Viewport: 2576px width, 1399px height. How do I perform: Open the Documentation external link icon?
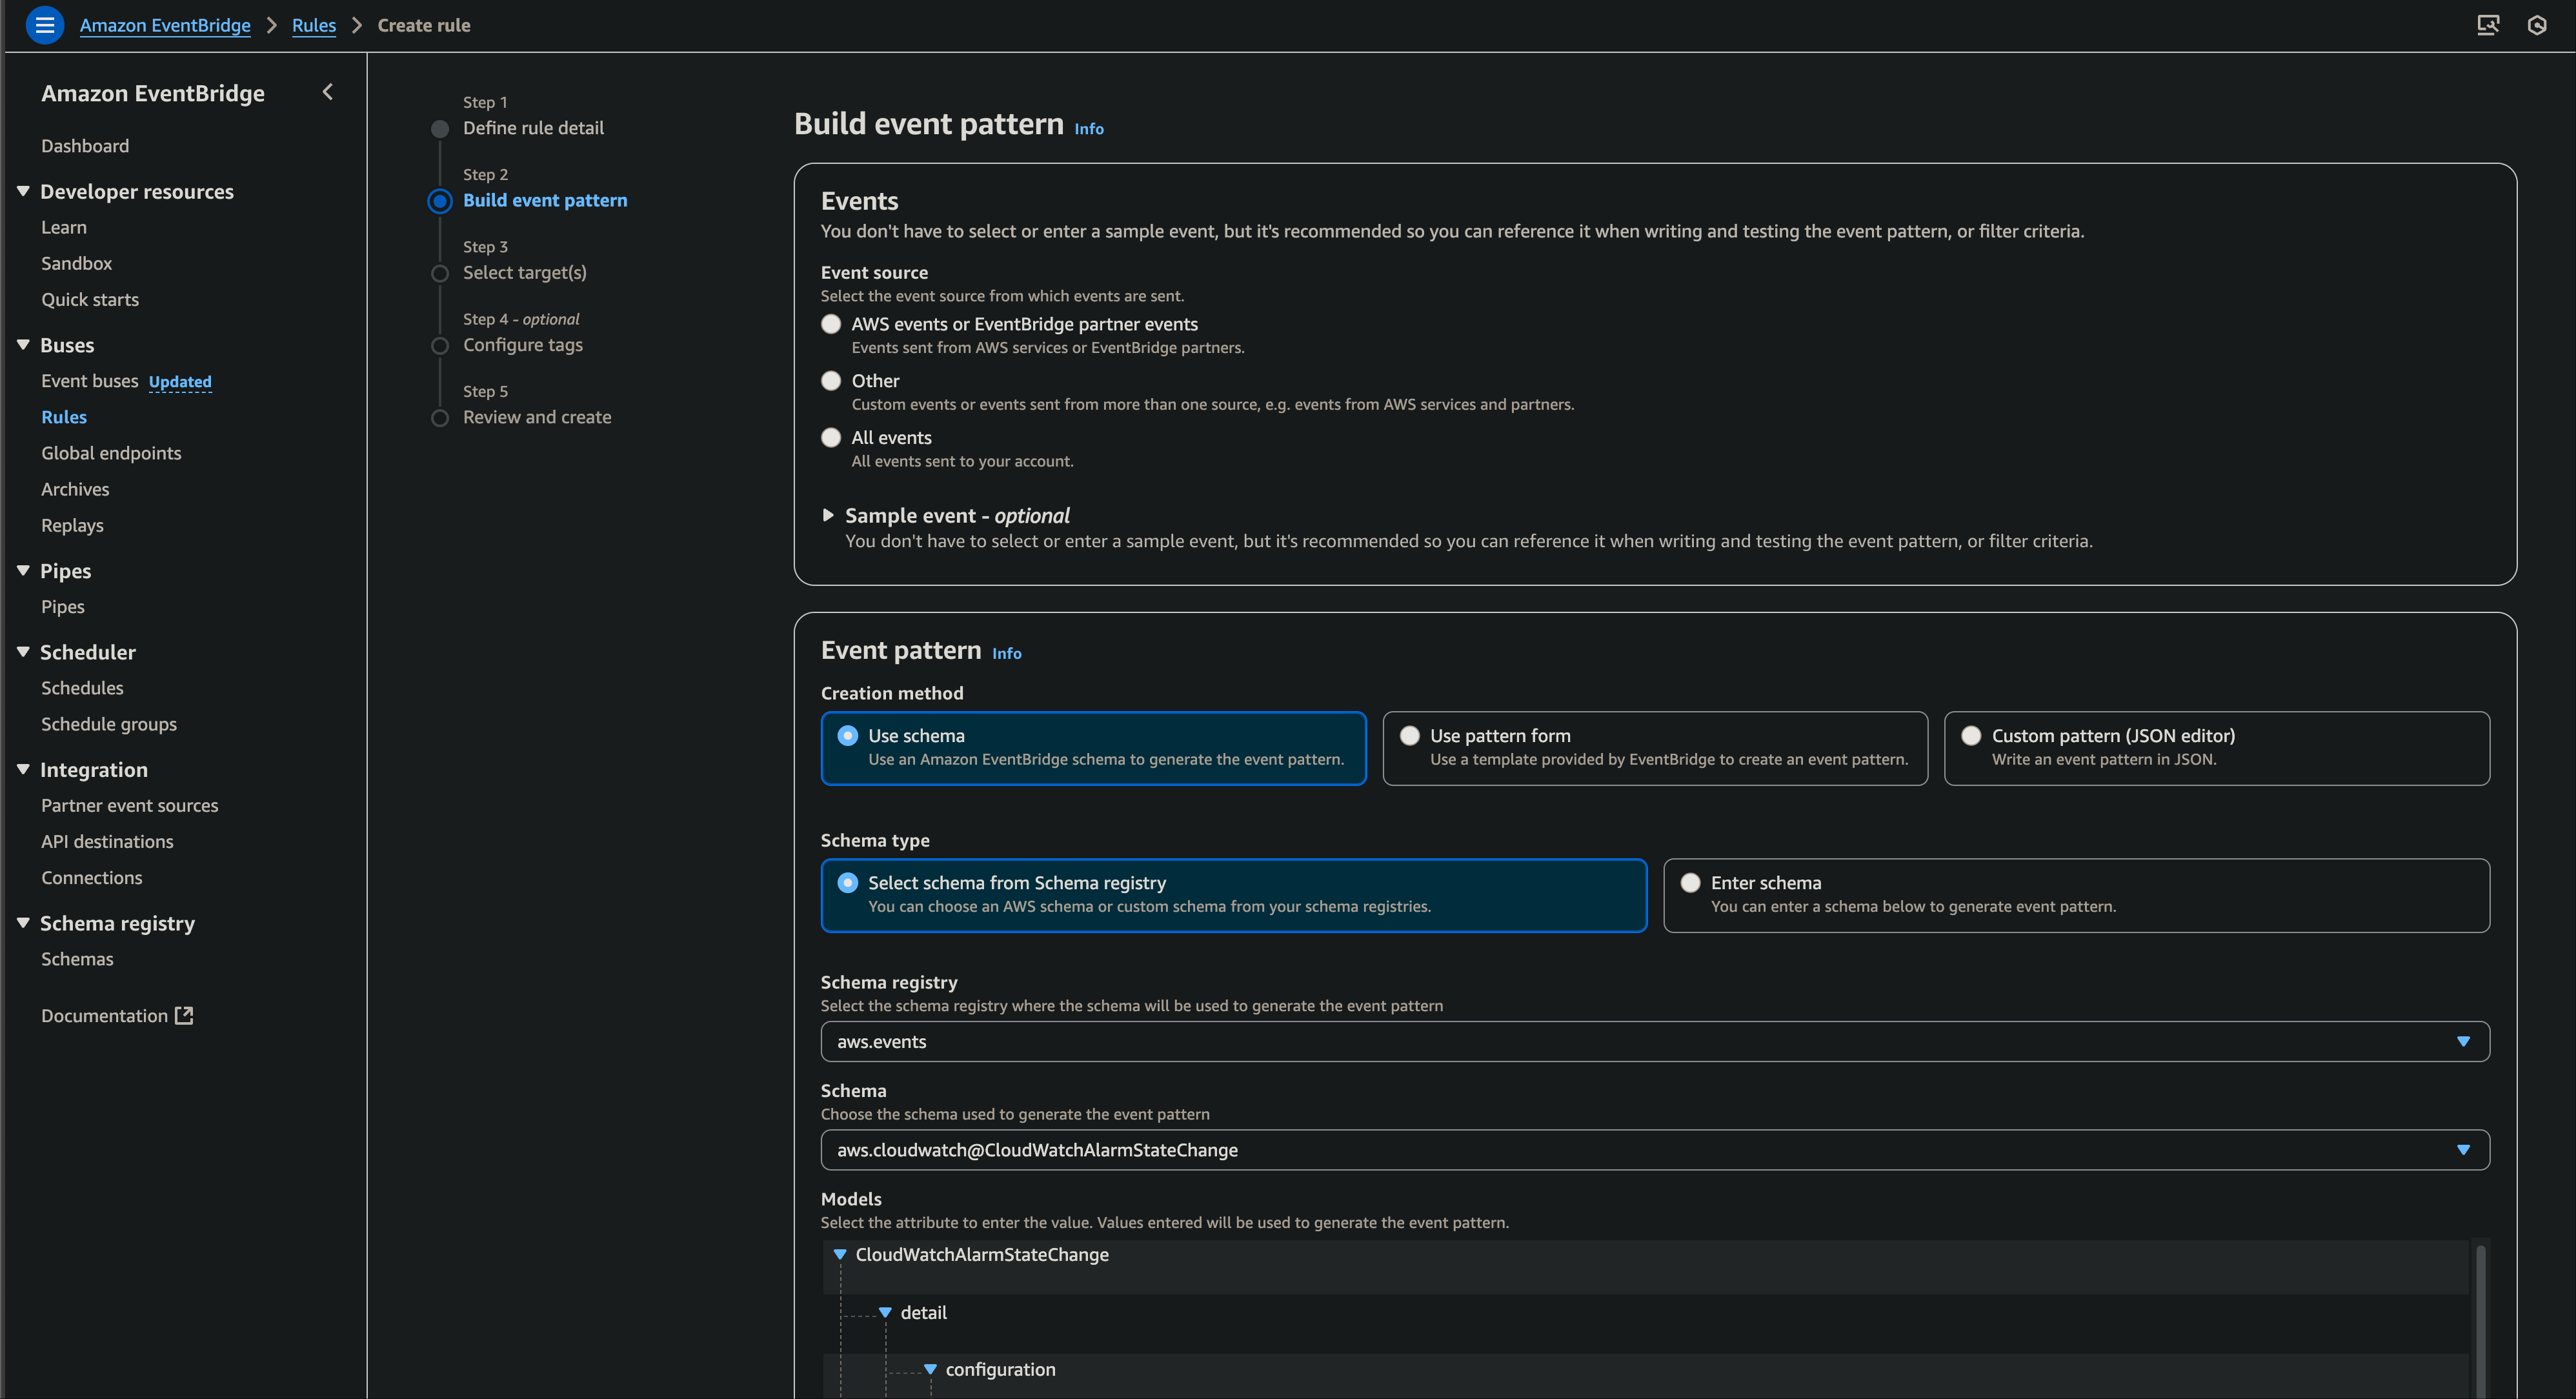pos(184,1015)
